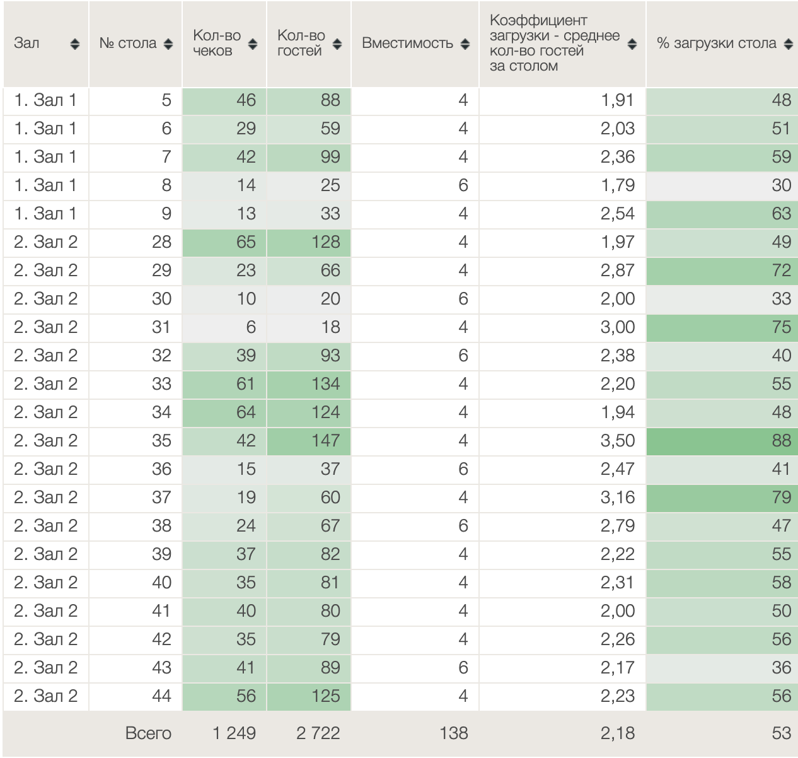Click the sort icon beside Кол-во чеков
Image resolution: width=798 pixels, height=758 pixels.
tap(253, 44)
